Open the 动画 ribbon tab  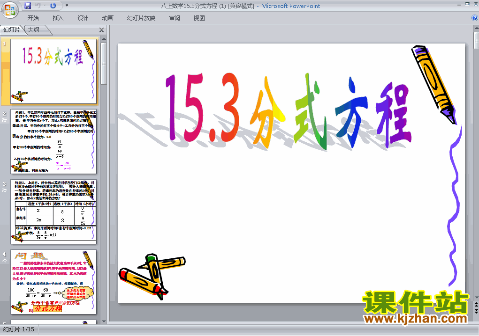point(107,18)
